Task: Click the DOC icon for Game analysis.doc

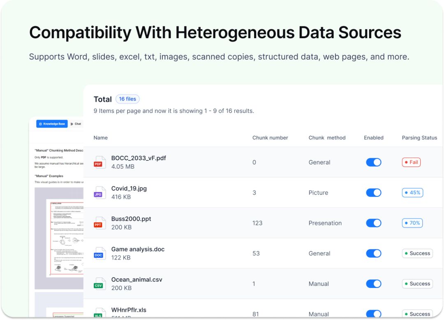Action: click(x=99, y=253)
